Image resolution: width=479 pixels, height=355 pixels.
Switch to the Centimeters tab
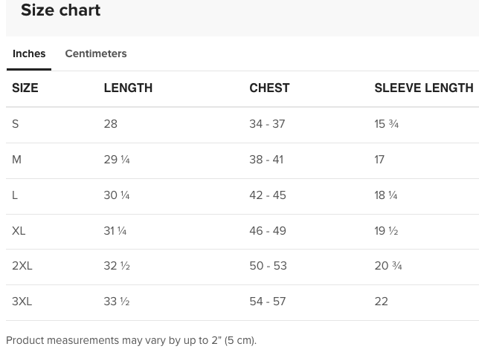pyautogui.click(x=95, y=53)
